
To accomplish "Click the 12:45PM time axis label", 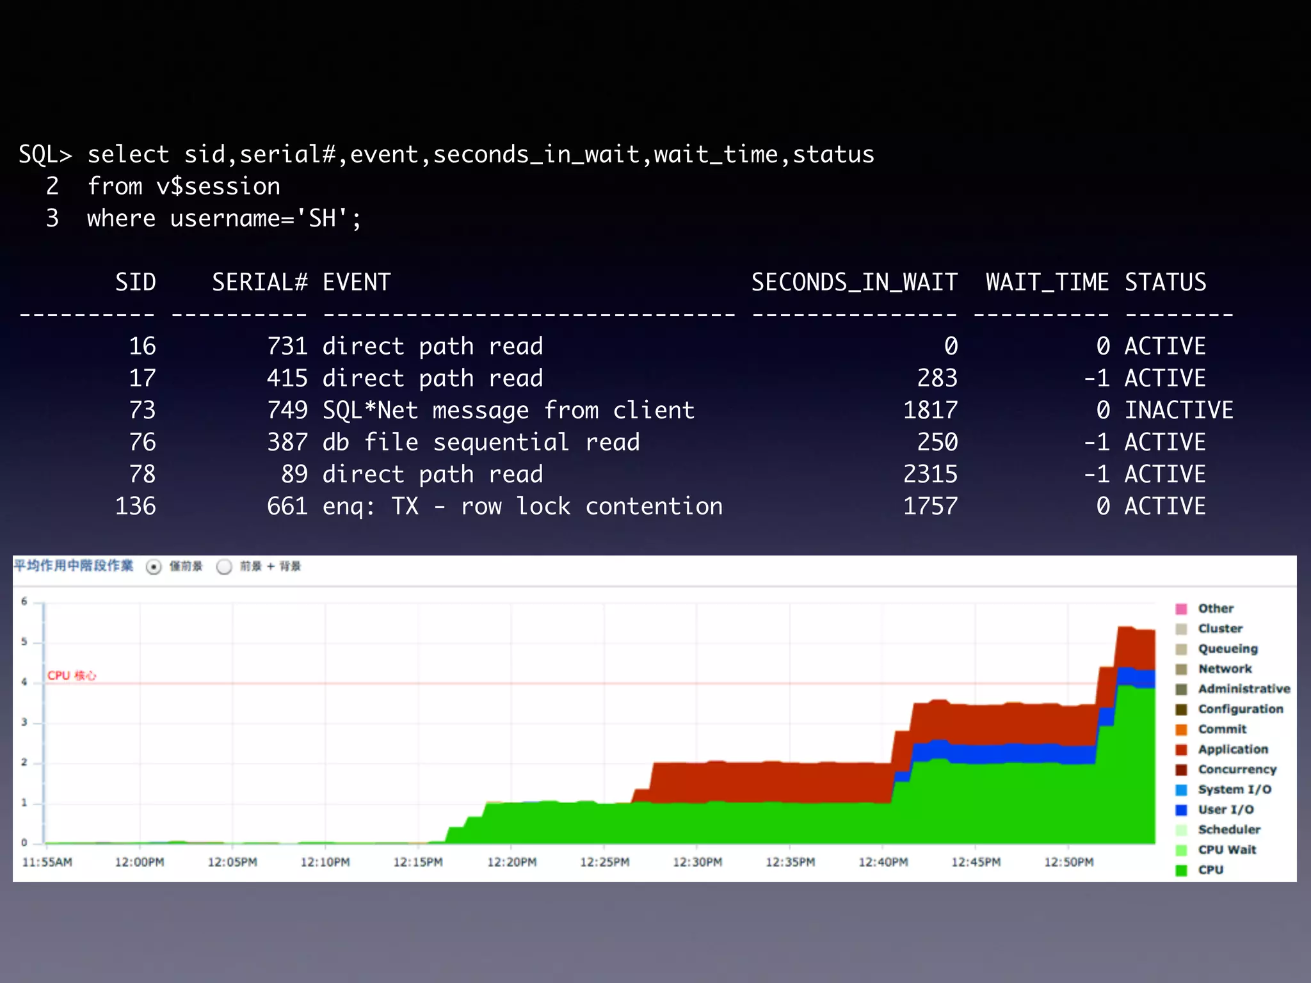I will point(976,862).
